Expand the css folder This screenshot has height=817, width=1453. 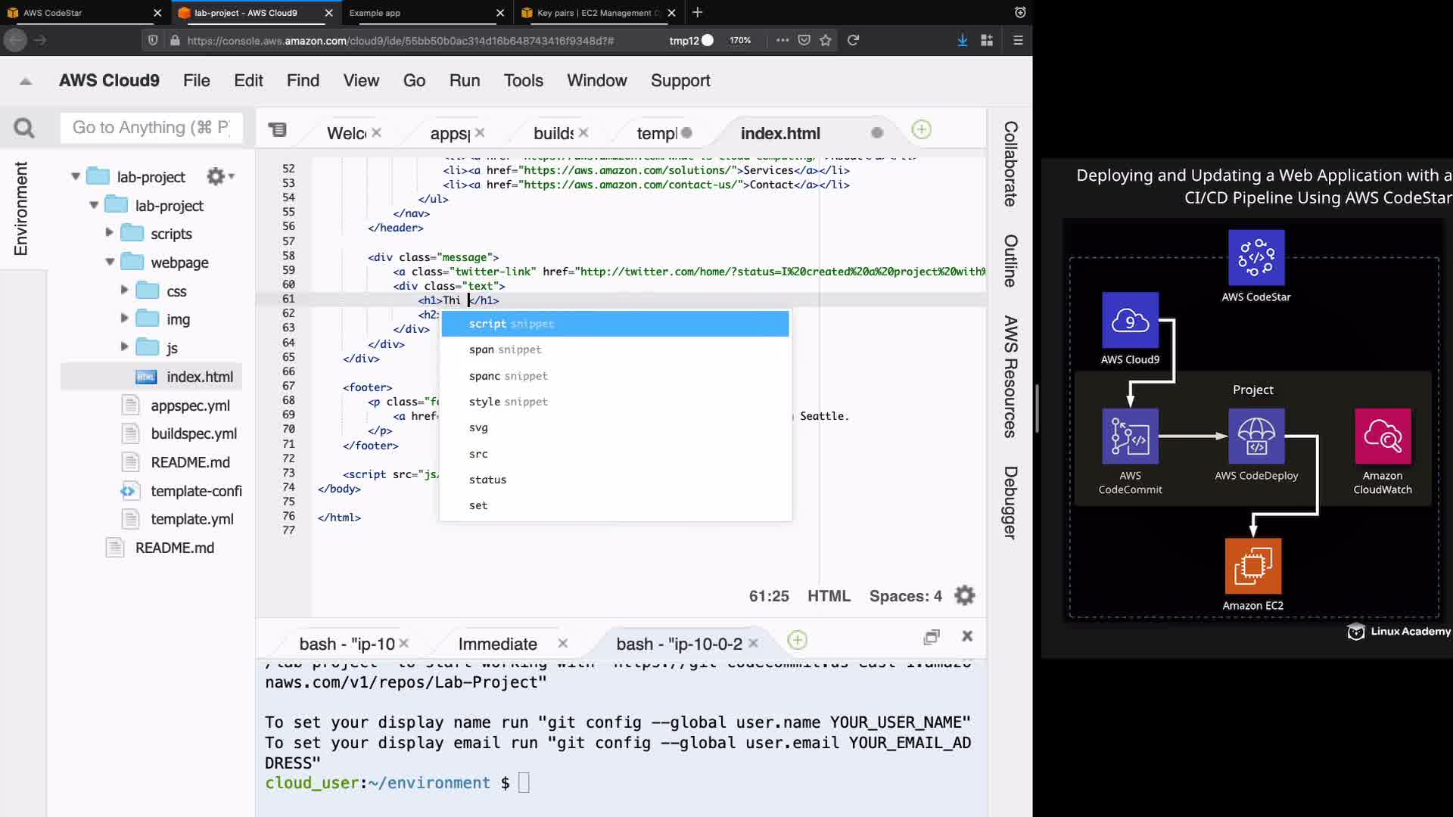pyautogui.click(x=124, y=290)
